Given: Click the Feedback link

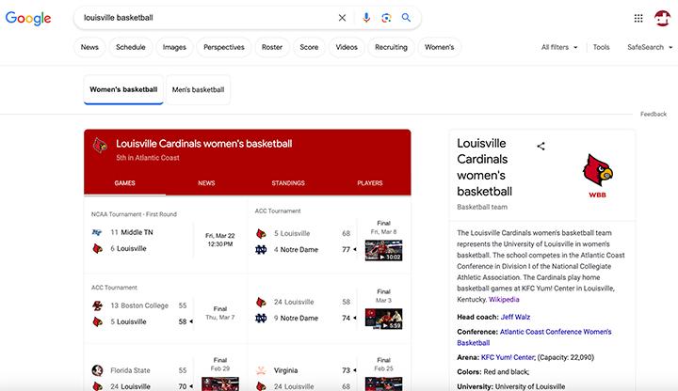Looking at the screenshot, I should click(x=654, y=114).
